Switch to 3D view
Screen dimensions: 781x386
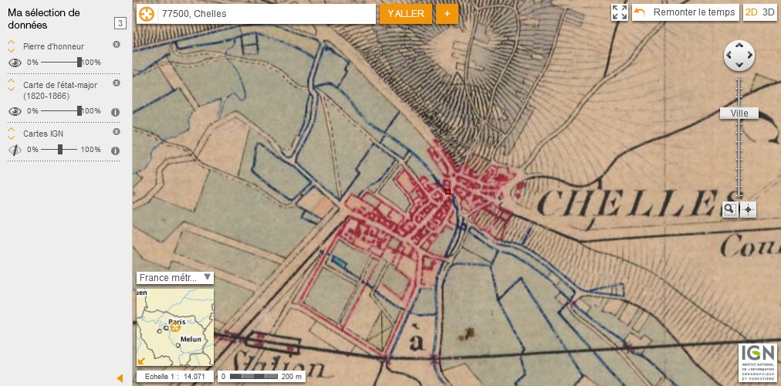769,12
